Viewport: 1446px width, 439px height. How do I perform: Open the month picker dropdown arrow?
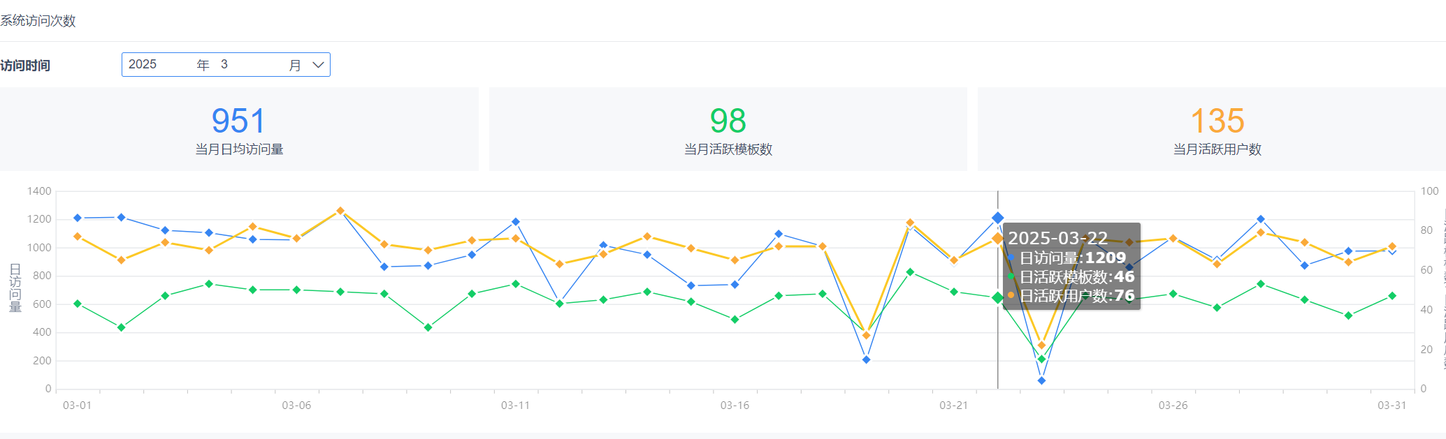pos(318,65)
